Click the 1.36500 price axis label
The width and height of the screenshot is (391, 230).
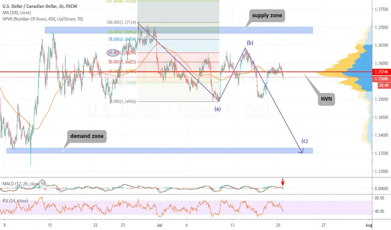point(381,45)
